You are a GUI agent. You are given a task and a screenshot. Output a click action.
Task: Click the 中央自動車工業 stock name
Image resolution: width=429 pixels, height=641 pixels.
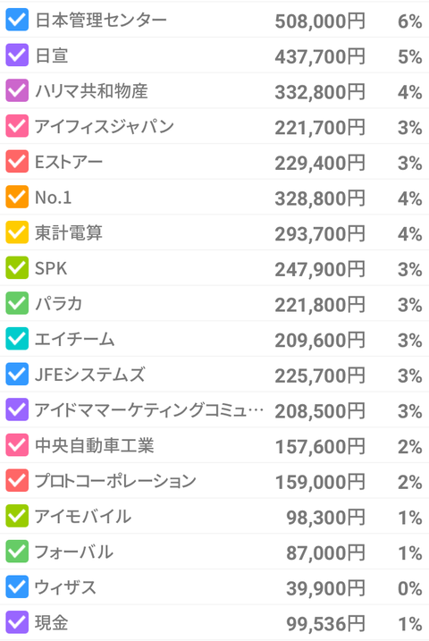[x=95, y=445]
